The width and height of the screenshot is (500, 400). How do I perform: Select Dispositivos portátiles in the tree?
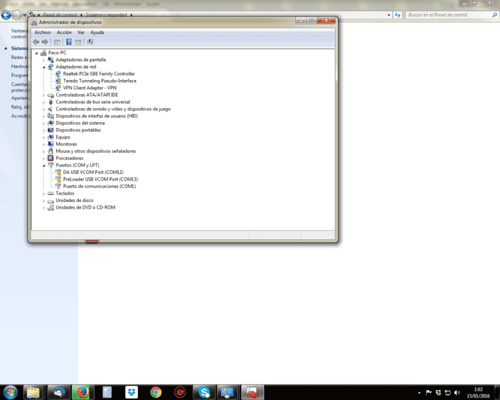point(78,130)
